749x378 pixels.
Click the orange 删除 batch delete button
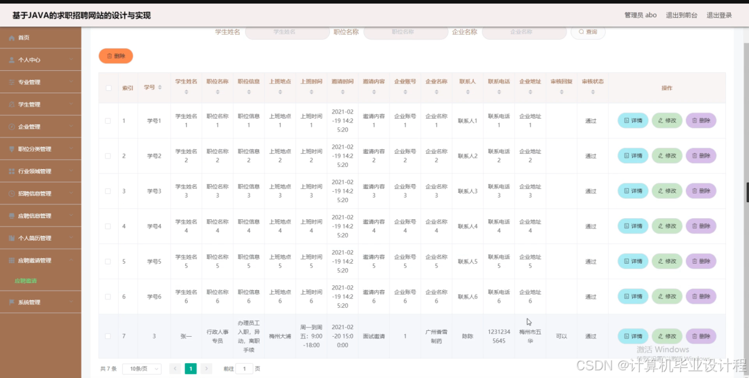pyautogui.click(x=116, y=56)
